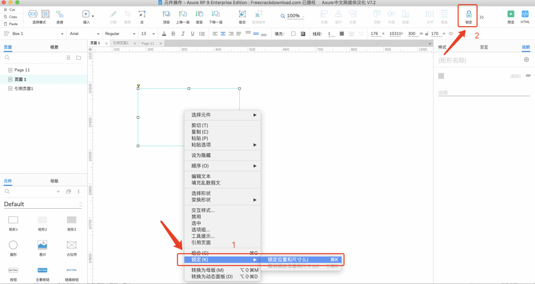Open the Arial font family dropdown

tap(83, 33)
